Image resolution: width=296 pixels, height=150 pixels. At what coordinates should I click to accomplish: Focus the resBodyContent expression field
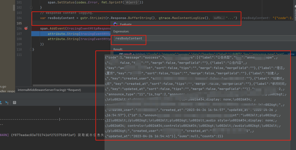pyautogui.click(x=205, y=39)
